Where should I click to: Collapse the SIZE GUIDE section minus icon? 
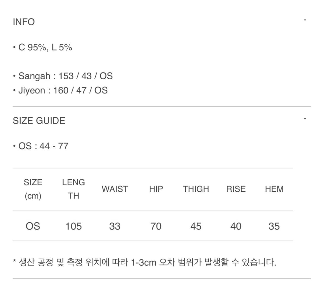pyautogui.click(x=305, y=118)
